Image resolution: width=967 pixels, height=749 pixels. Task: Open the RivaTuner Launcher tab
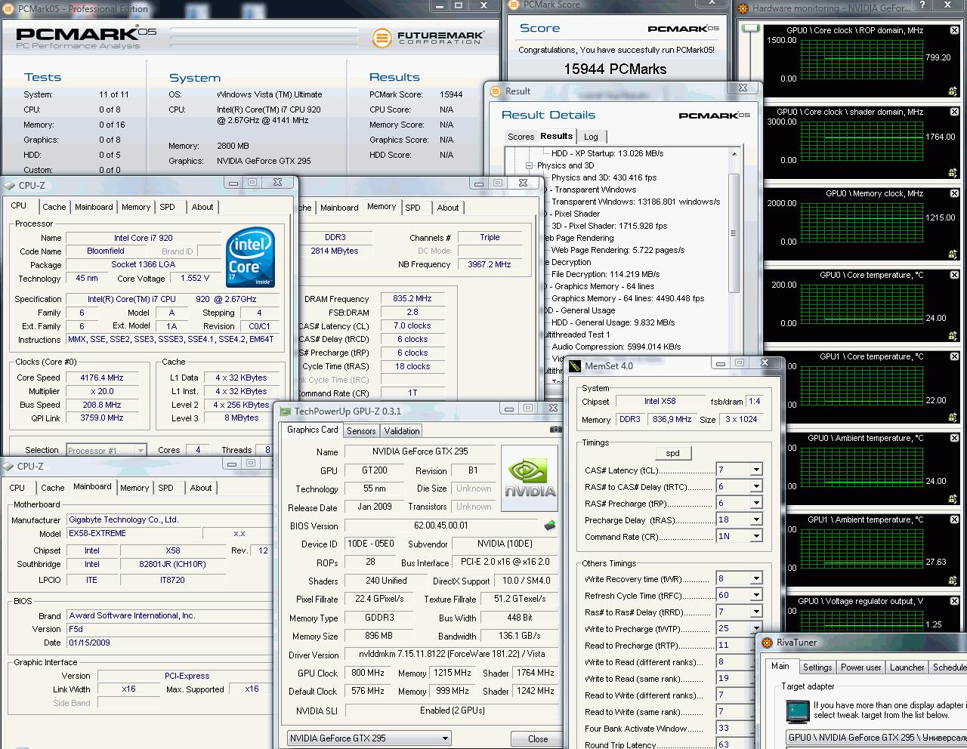(907, 667)
